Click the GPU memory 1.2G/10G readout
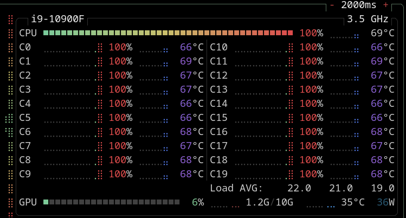Screen dimensions: 406x218 tap(269, 202)
